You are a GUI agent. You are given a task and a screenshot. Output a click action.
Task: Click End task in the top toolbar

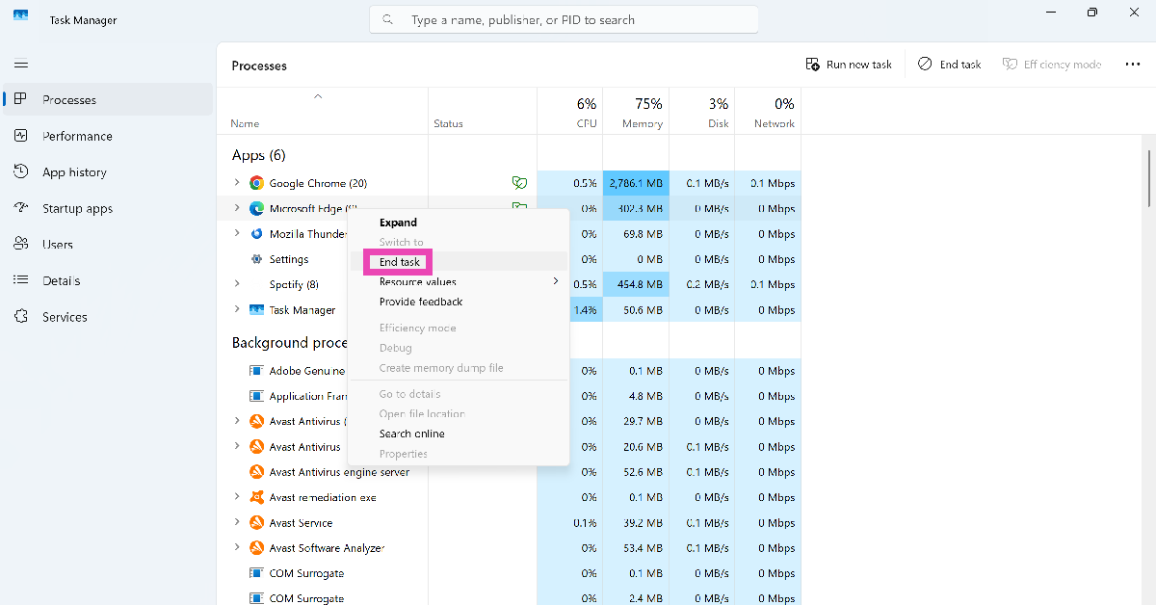pyautogui.click(x=949, y=65)
